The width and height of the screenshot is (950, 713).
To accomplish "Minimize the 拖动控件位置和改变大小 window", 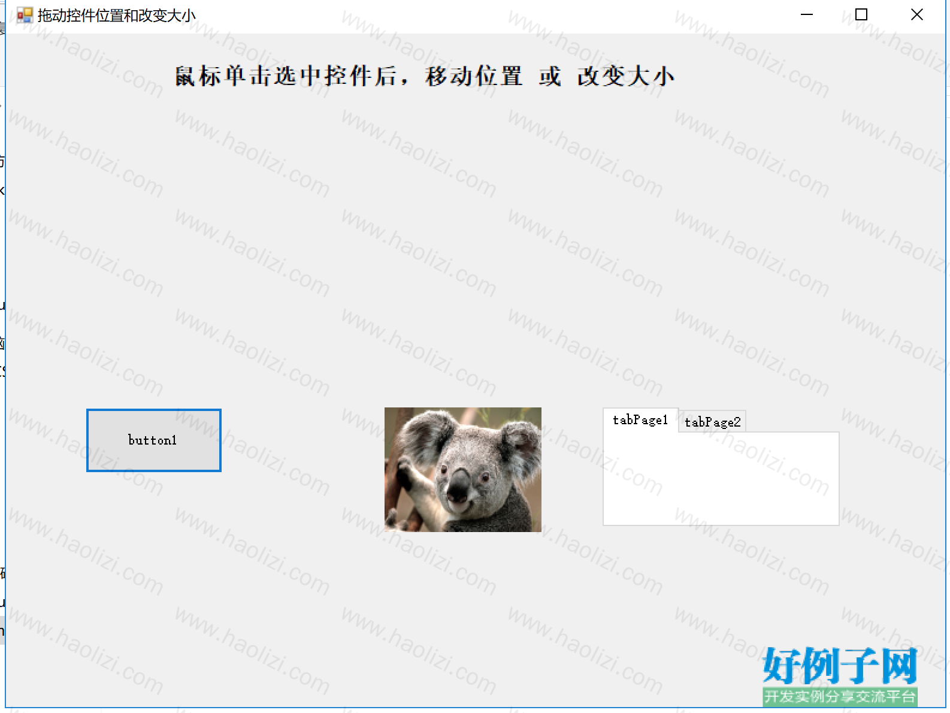I will click(x=807, y=15).
